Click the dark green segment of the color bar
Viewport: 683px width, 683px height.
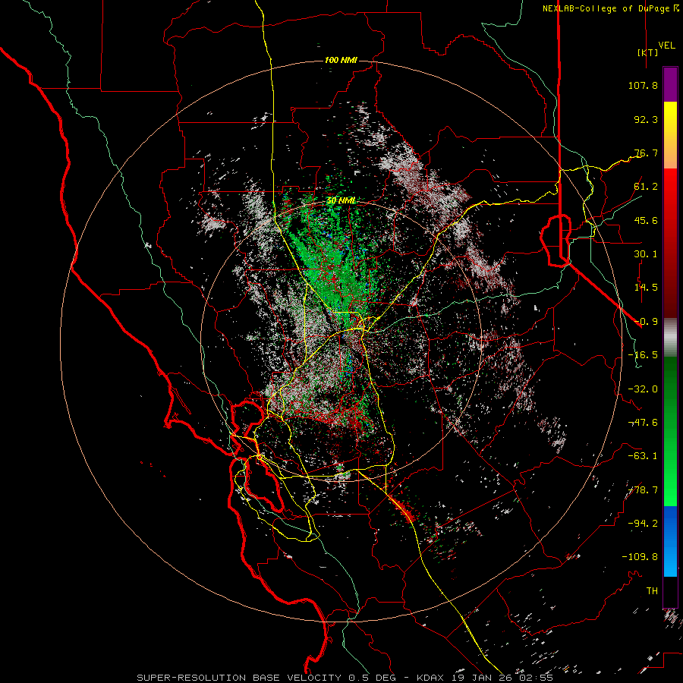(x=670, y=392)
